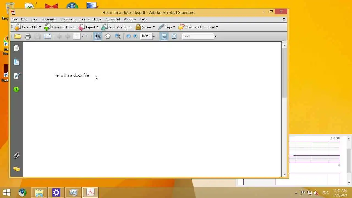The width and height of the screenshot is (352, 198).
Task: Click the Create PDF icon
Action: [x=18, y=27]
